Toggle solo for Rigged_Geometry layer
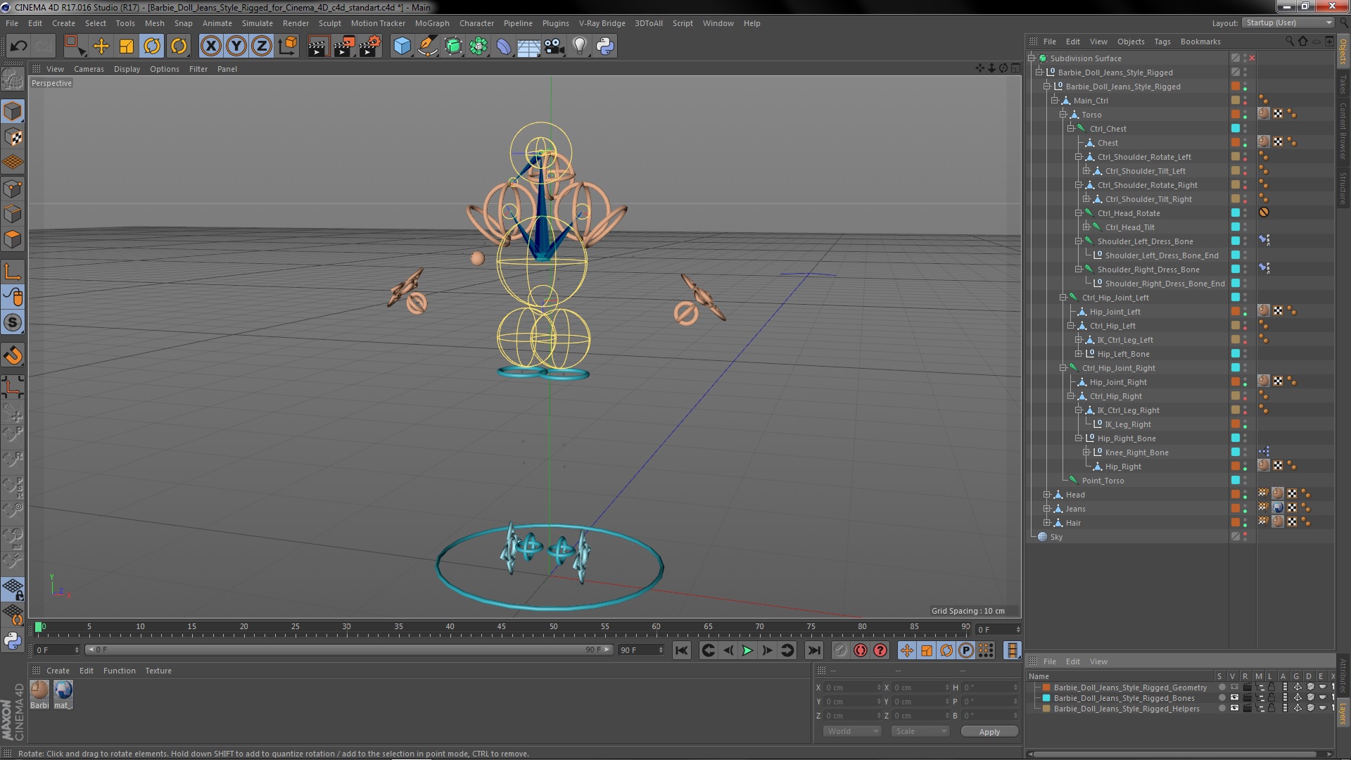 (x=1222, y=688)
